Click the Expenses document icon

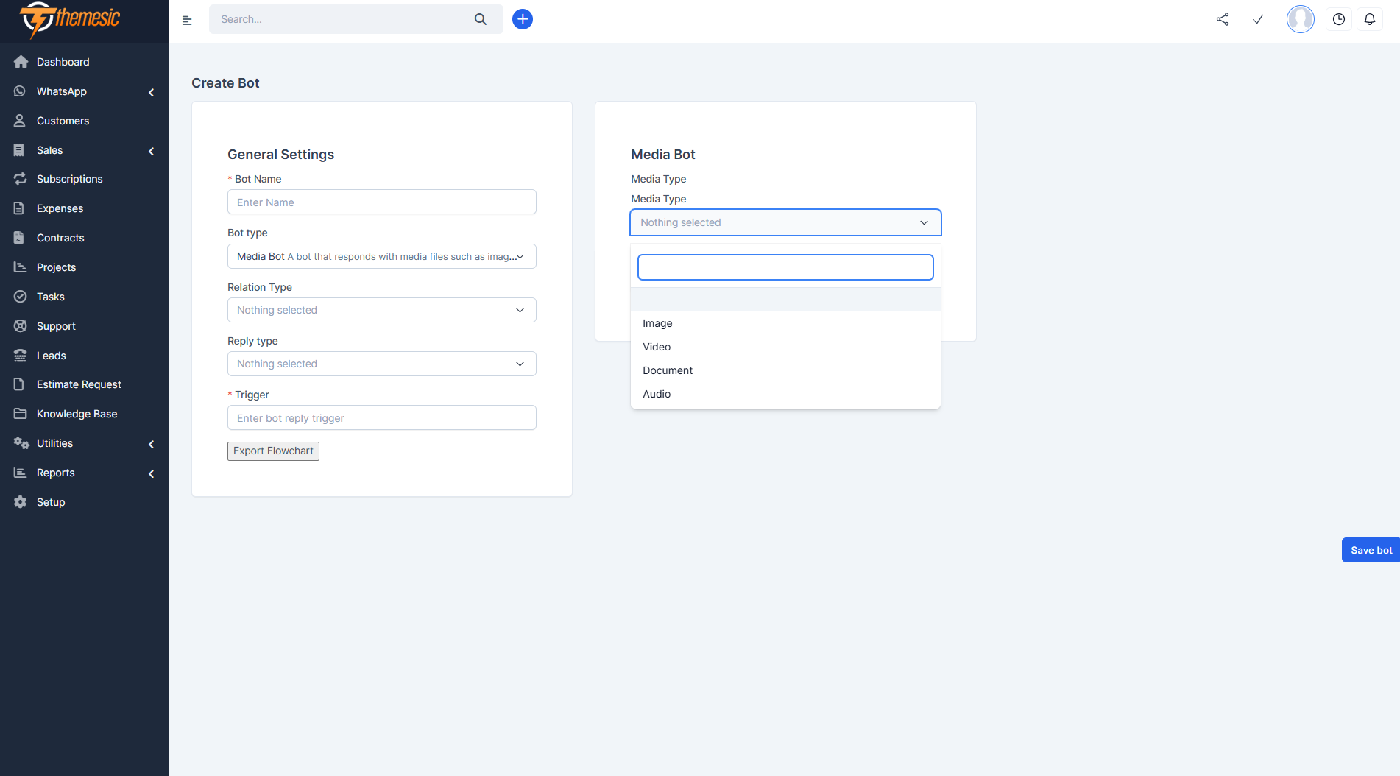[19, 208]
